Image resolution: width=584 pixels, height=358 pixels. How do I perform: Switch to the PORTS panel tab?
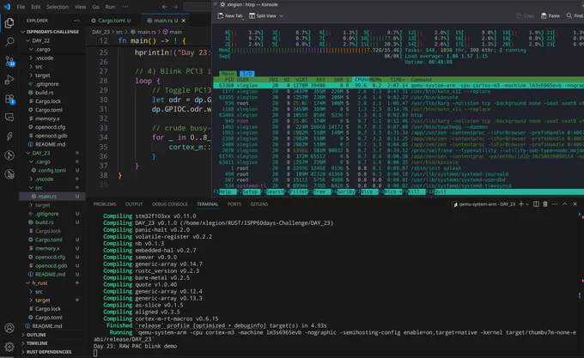click(234, 204)
